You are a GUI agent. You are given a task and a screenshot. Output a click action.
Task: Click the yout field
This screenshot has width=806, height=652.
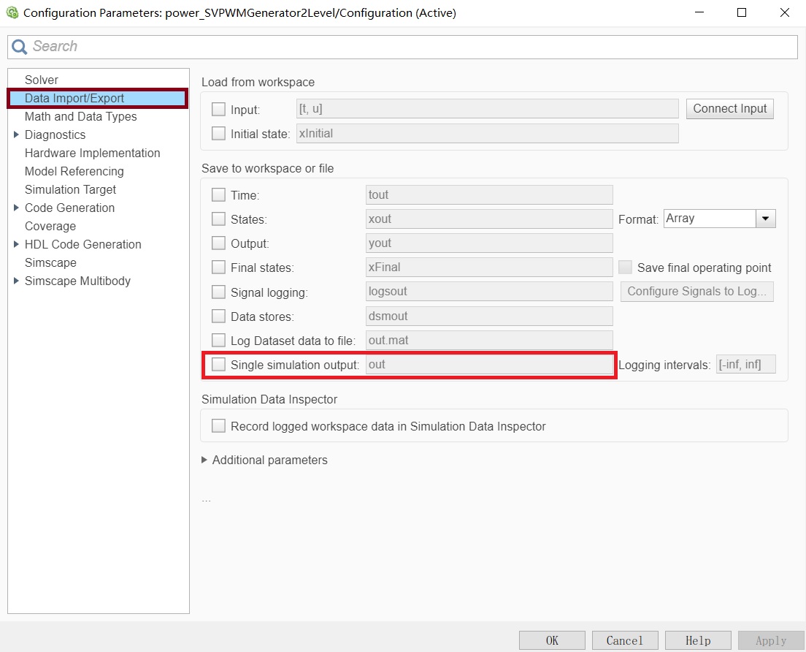point(489,243)
